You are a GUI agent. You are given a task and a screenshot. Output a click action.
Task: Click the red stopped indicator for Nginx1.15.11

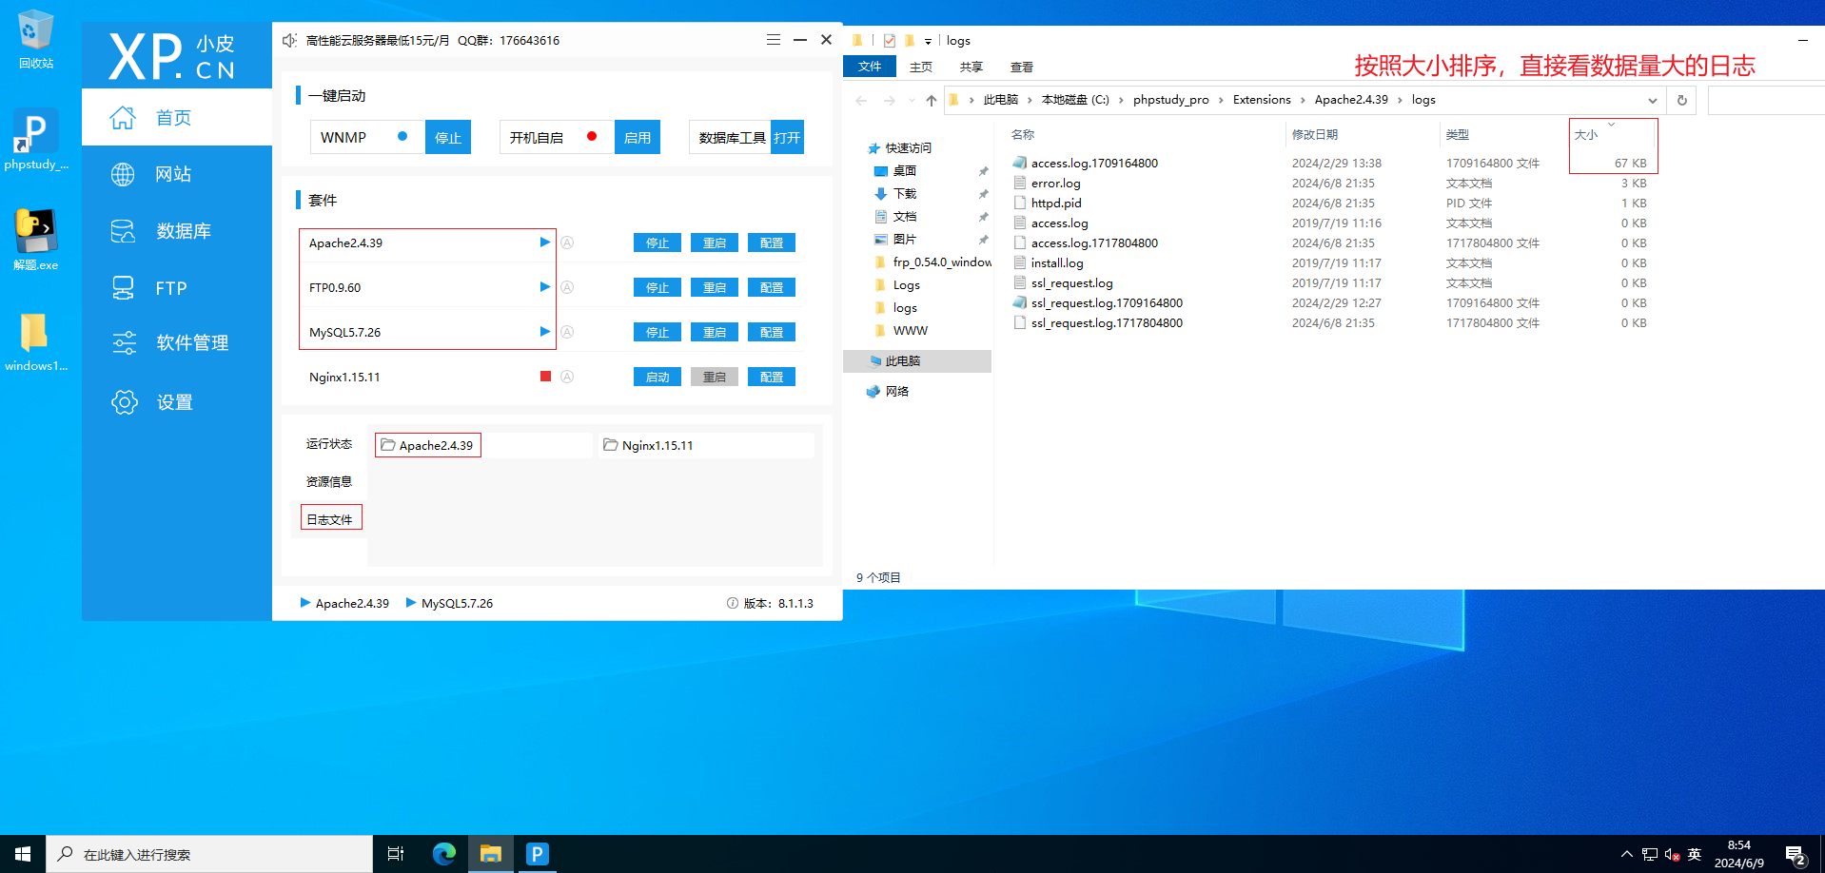(545, 377)
